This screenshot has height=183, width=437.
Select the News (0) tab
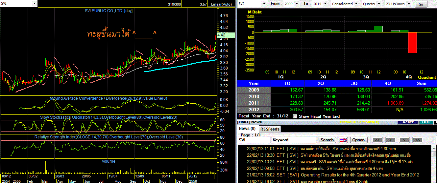point(247,129)
